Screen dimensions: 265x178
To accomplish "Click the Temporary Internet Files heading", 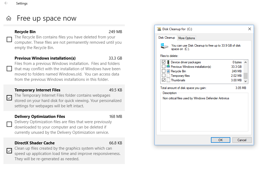I will pyautogui.click(x=37, y=90).
